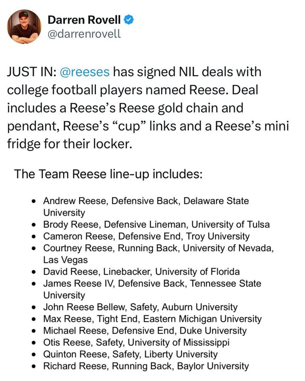
Task: Open Darren Rovell's profile picture
Action: coord(24,27)
